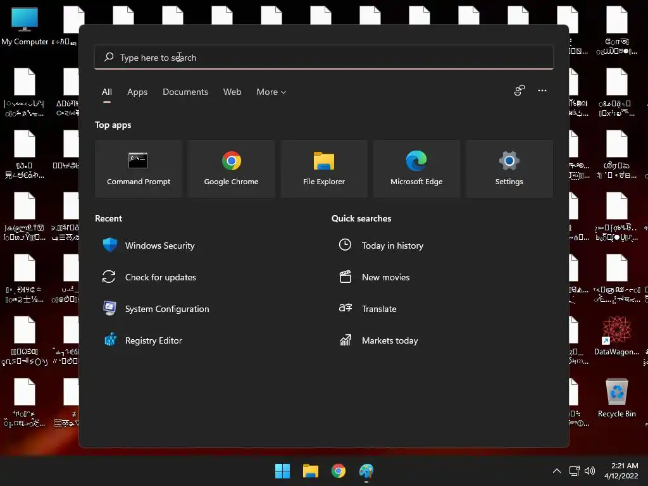
Task: Select My Computer desktop icon
Action: pyautogui.click(x=25, y=27)
